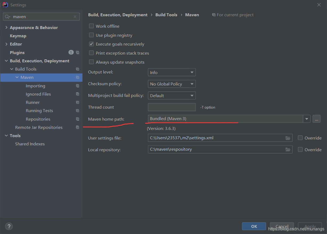Open the Output level dropdown
Viewport: 327px width, 234px height.
click(172, 72)
